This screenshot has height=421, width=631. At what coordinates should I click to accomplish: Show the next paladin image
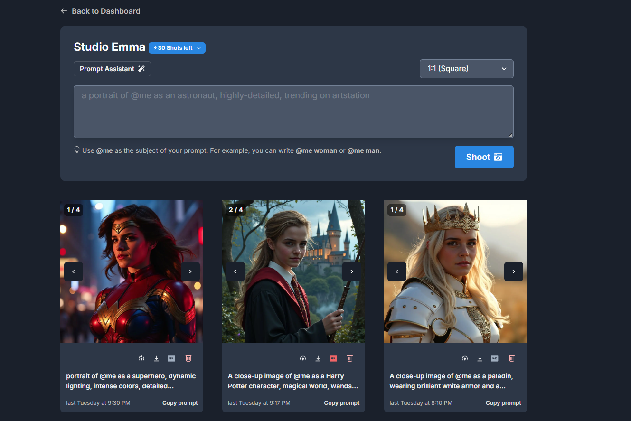(x=514, y=271)
